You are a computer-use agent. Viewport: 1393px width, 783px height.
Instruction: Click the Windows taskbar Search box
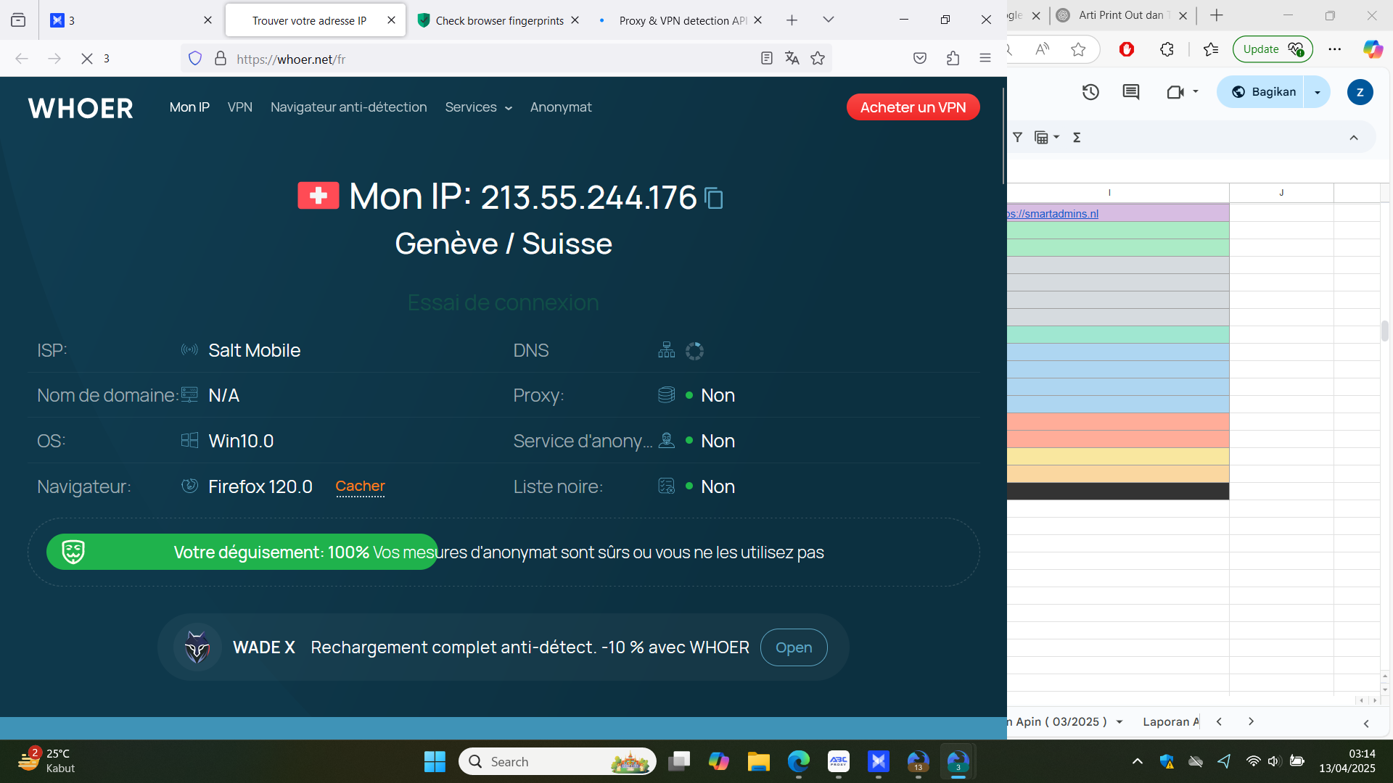[x=557, y=761]
